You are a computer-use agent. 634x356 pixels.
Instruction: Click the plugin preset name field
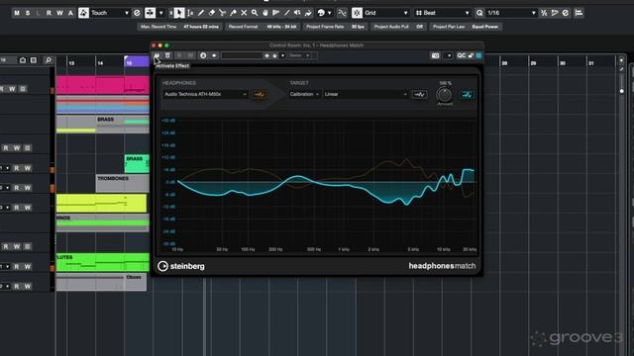click(242, 55)
